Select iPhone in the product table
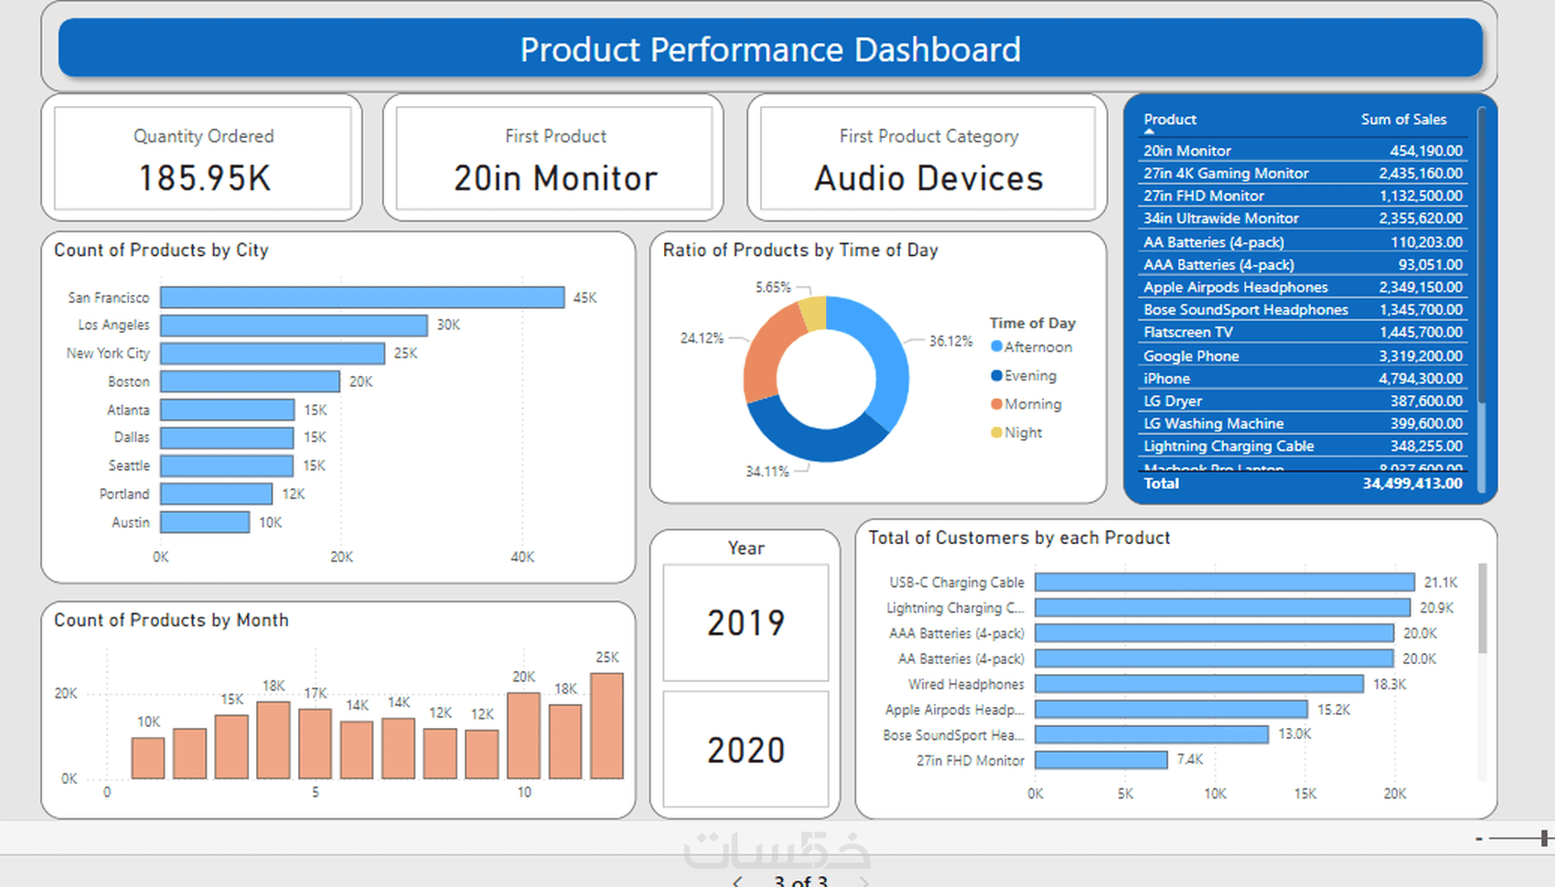The width and height of the screenshot is (1555, 887). (1303, 379)
